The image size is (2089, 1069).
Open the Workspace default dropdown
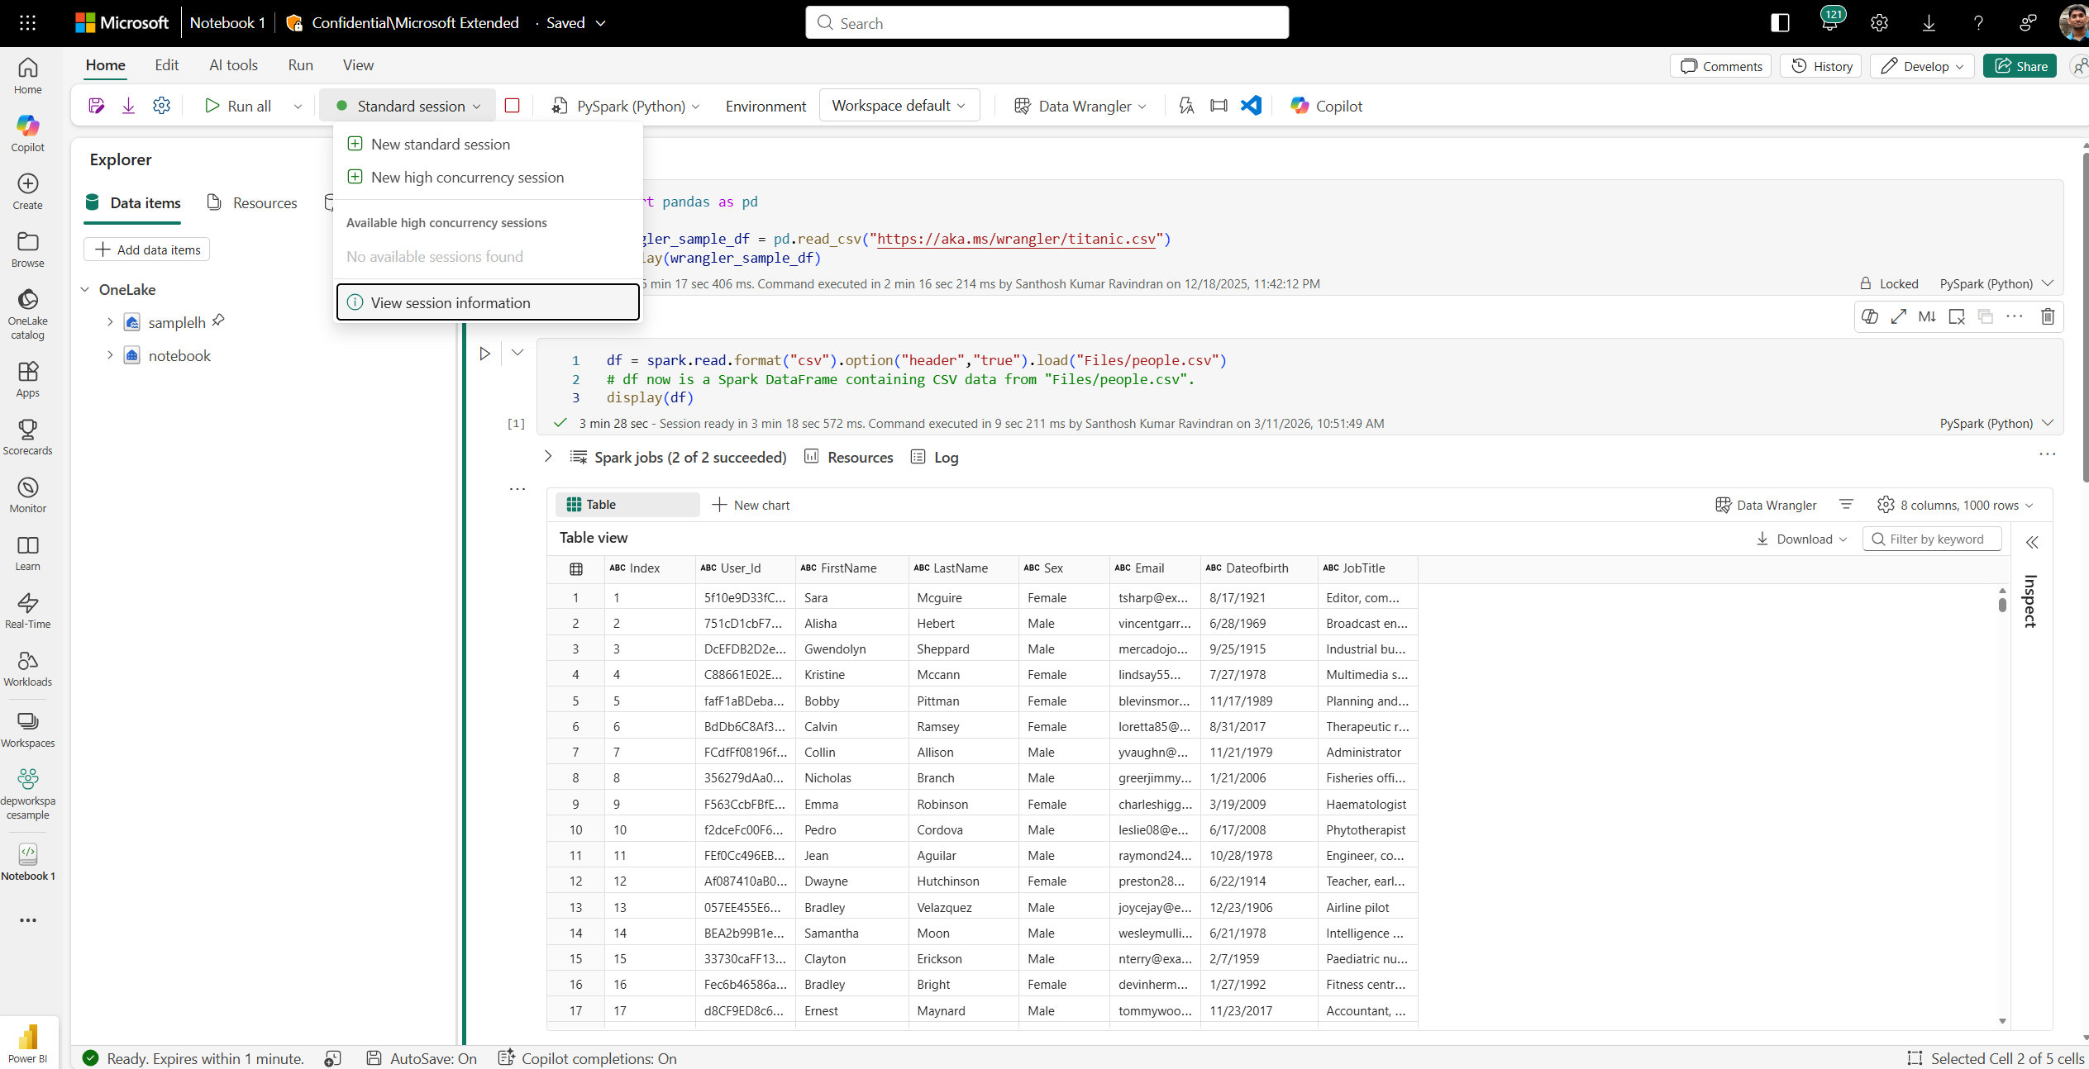pos(899,105)
